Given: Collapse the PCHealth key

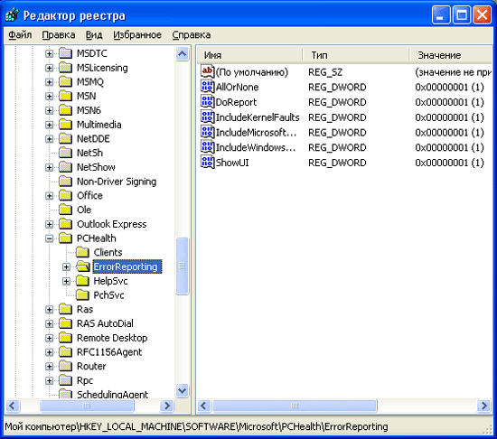Looking at the screenshot, I should click(49, 238).
